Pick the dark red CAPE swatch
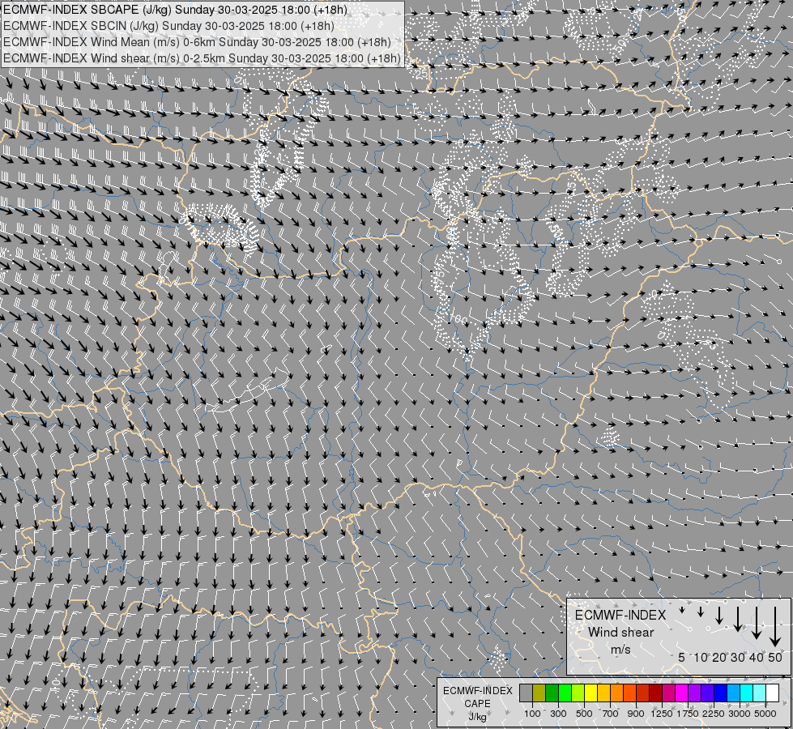 pyautogui.click(x=656, y=693)
